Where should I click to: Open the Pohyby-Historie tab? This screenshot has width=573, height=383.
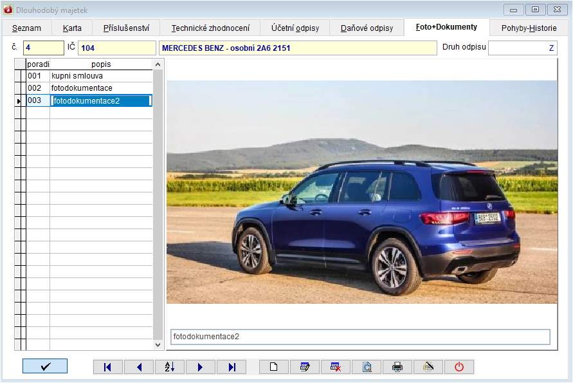click(x=529, y=28)
